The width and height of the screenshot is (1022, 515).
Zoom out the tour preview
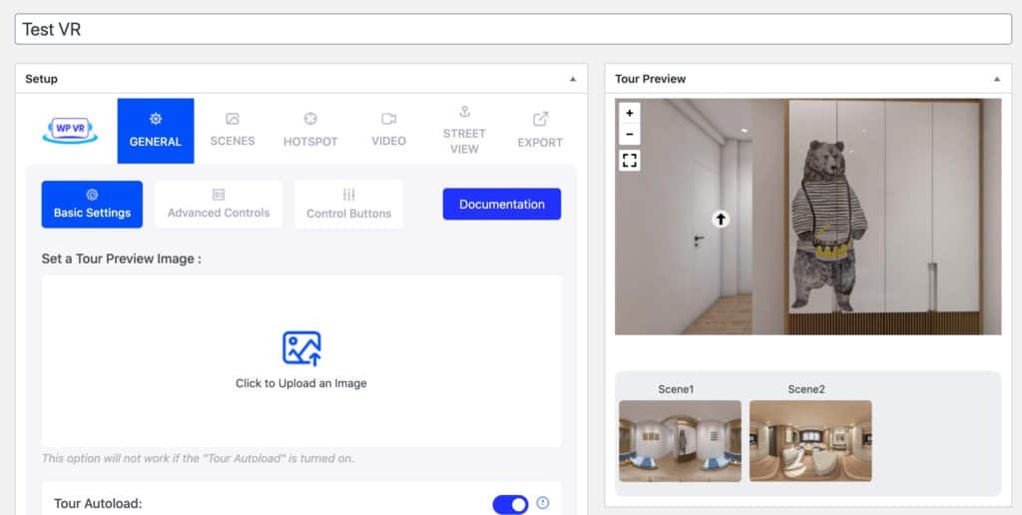(x=629, y=135)
